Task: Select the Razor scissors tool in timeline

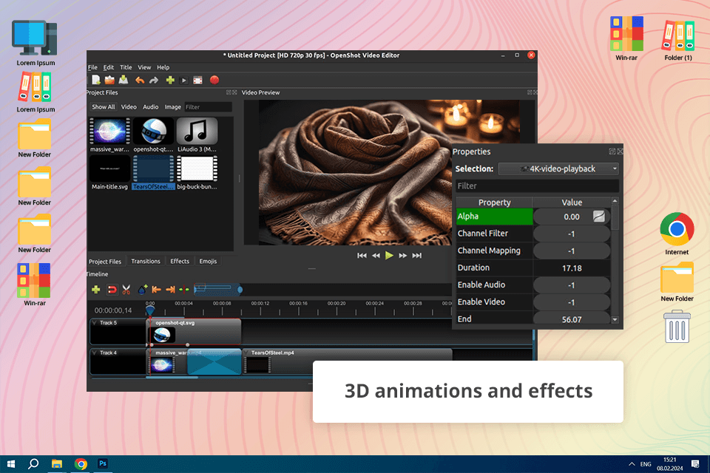Action: click(126, 289)
